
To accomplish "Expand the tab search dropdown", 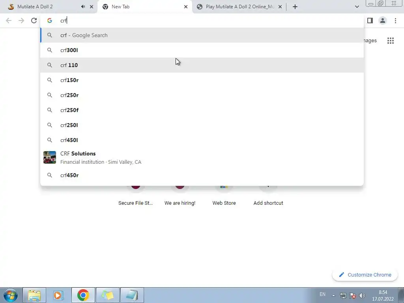I will (x=357, y=7).
